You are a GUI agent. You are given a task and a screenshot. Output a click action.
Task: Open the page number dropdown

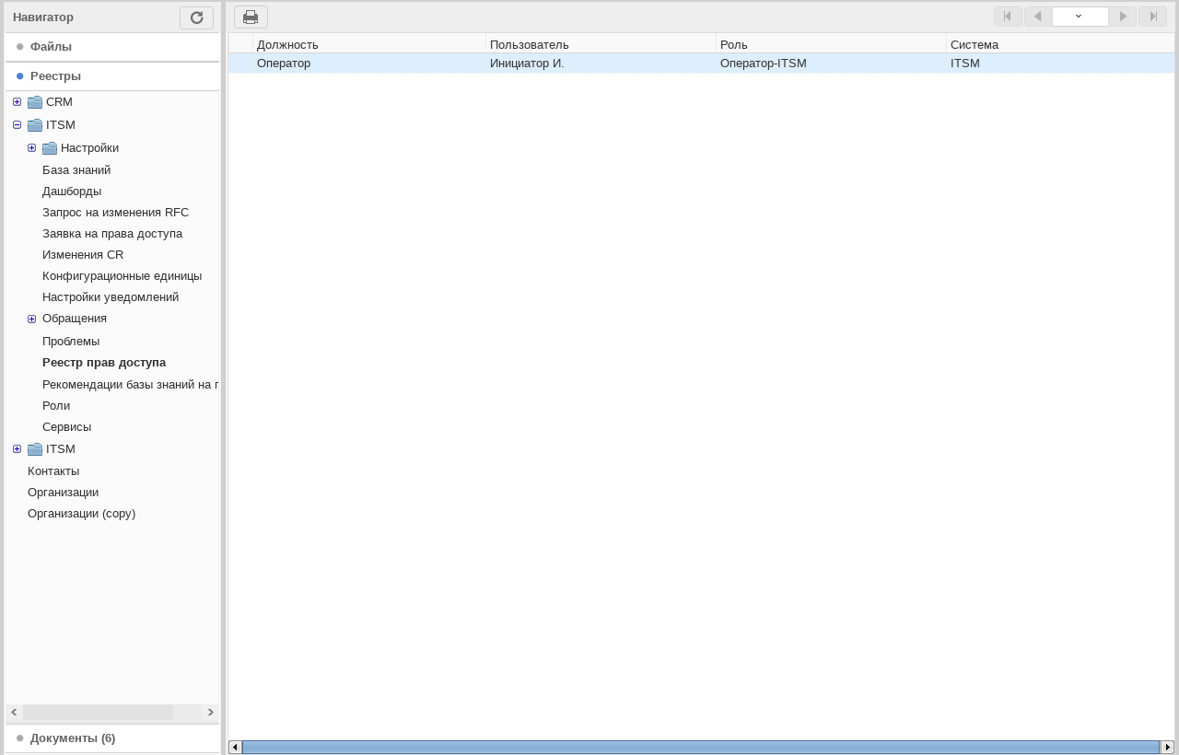[1080, 17]
